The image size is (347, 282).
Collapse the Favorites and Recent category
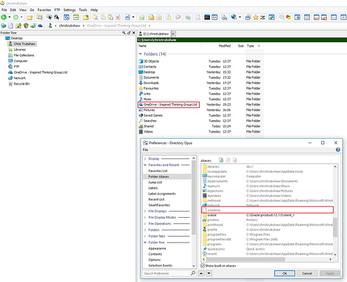tap(145, 165)
